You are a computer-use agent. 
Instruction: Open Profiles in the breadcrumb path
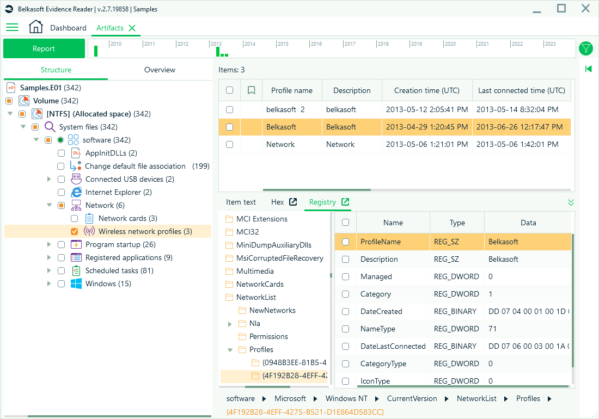[527, 398]
